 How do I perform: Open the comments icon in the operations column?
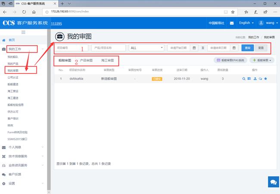(x=260, y=79)
